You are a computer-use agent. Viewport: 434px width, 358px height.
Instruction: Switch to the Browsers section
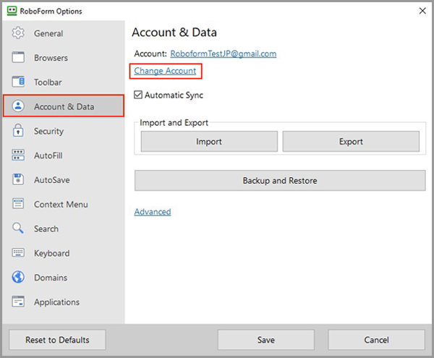64,58
